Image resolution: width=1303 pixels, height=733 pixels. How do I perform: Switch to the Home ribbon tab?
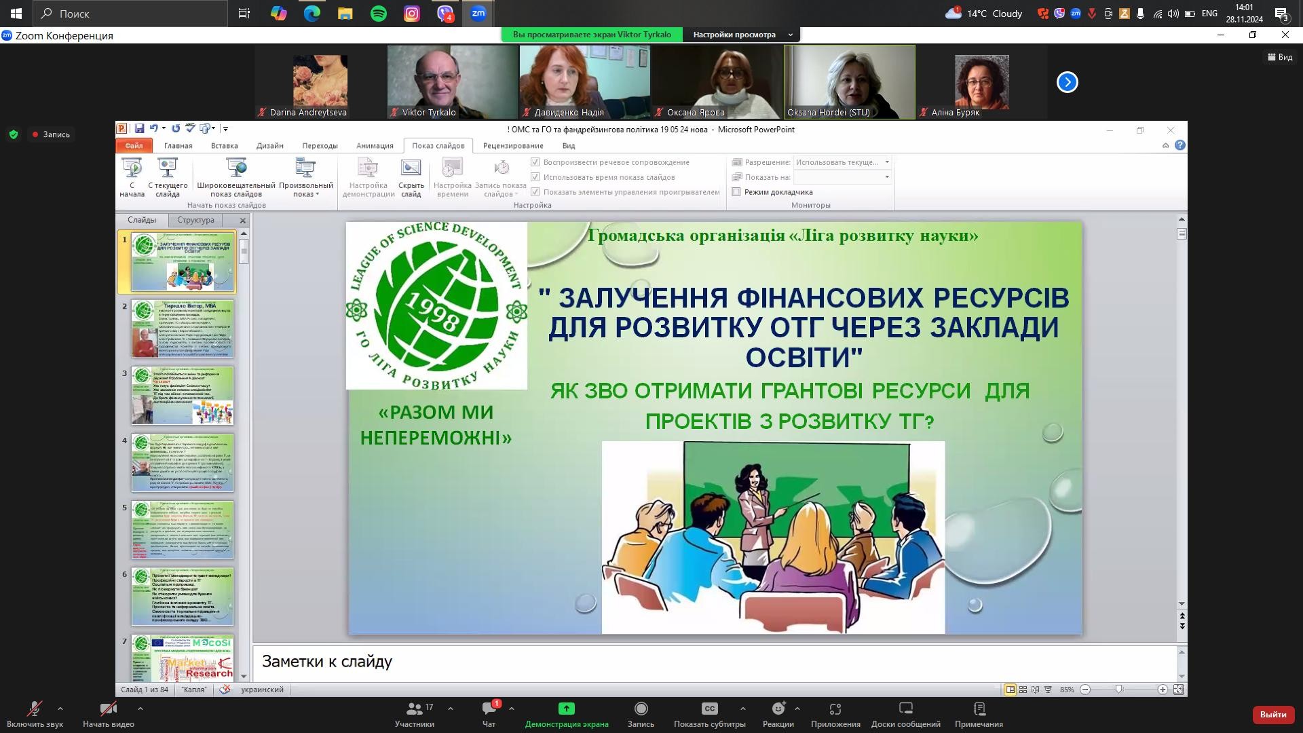coord(178,145)
